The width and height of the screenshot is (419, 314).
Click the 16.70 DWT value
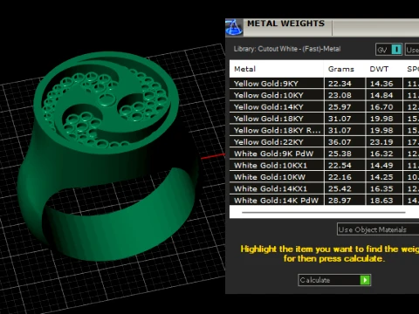(381, 107)
